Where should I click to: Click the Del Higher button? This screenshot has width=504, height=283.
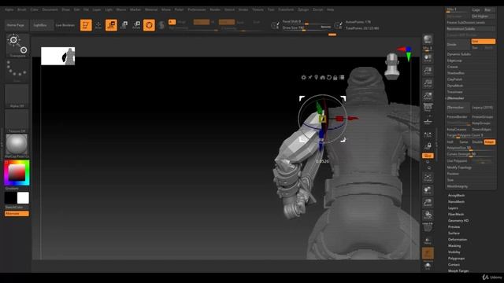(x=483, y=16)
